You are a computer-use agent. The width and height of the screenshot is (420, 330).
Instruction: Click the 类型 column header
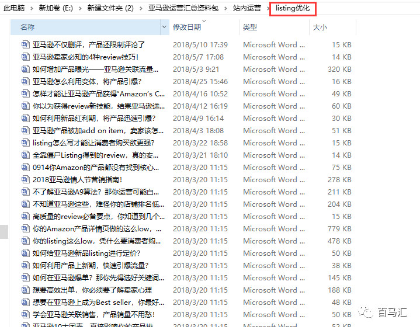click(x=250, y=27)
